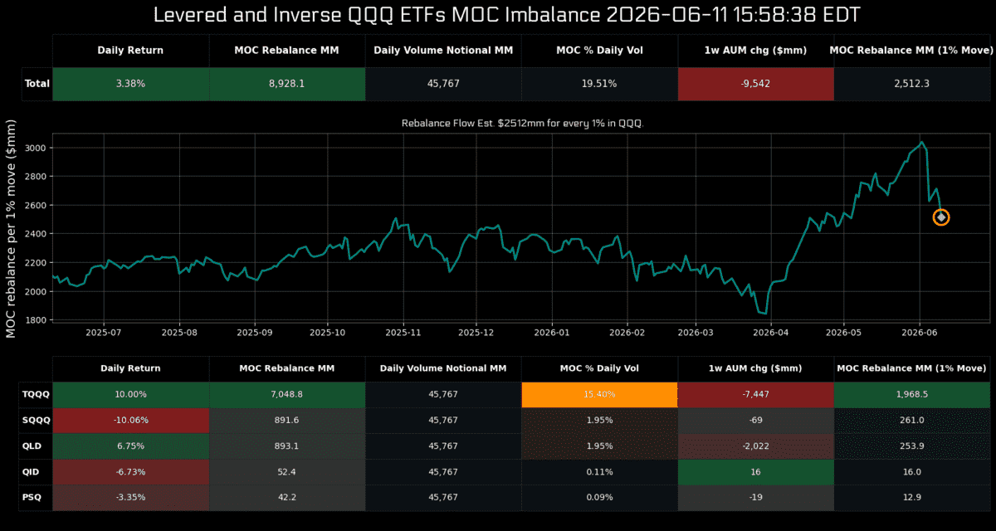Viewport: 996px width, 531px height.
Task: Click the 2026-06 x-axis date label
Action: 920,332
